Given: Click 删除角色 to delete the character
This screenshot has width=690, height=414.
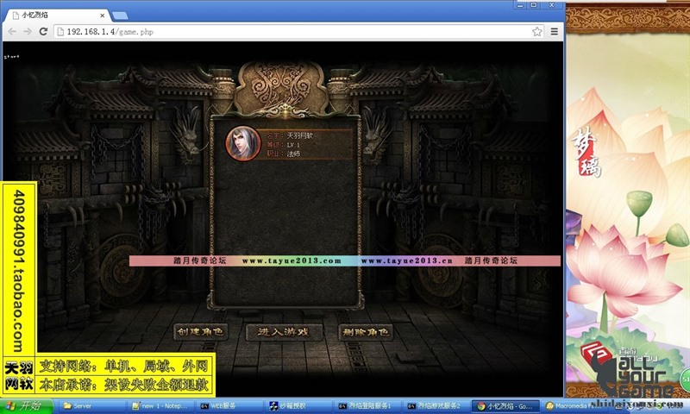Looking at the screenshot, I should pyautogui.click(x=365, y=332).
